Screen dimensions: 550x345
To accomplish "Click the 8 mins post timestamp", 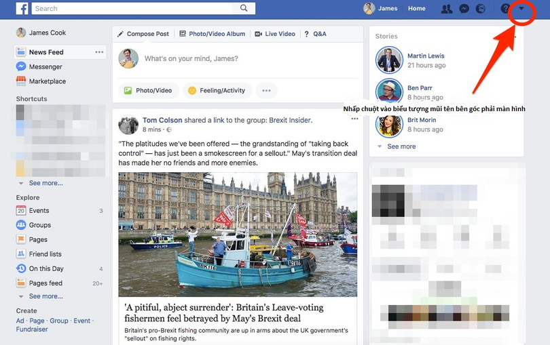I will [x=151, y=129].
